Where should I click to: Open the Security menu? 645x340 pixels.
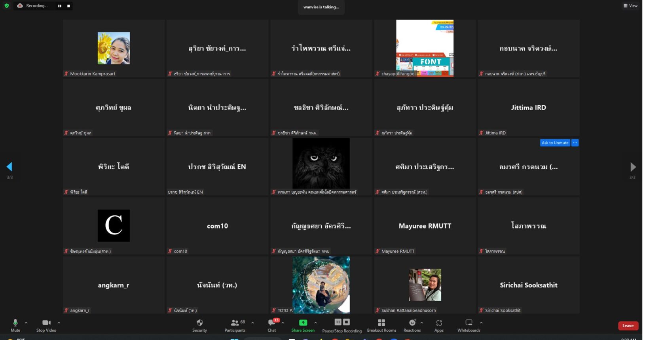[199, 325]
